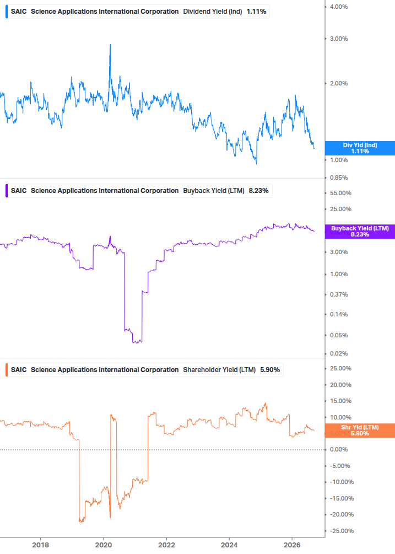Click the 2026 label on the time axis
395x554 pixels.
(x=293, y=545)
